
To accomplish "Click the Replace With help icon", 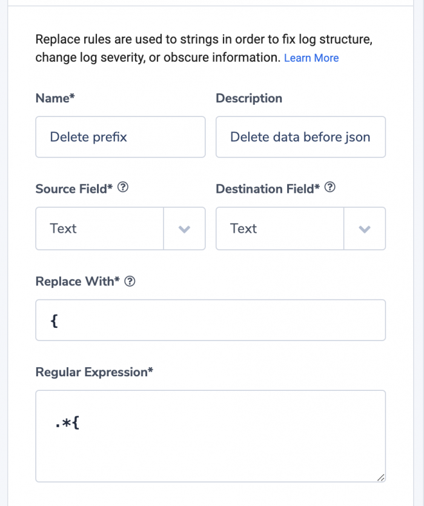I will click(x=130, y=281).
